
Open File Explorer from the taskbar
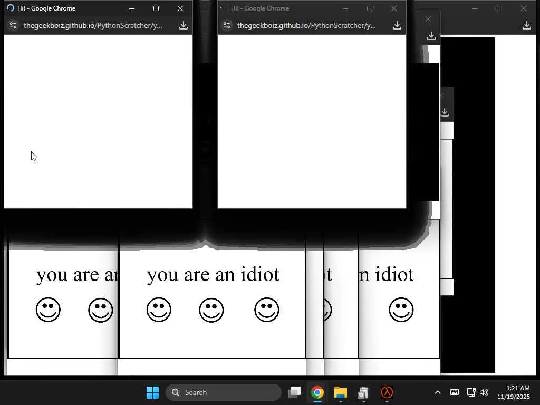point(340,392)
